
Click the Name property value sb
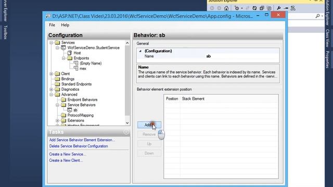[x=209, y=56]
